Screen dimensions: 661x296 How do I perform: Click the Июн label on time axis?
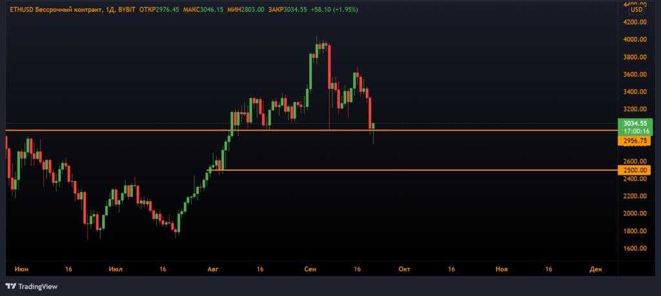pyautogui.click(x=21, y=268)
